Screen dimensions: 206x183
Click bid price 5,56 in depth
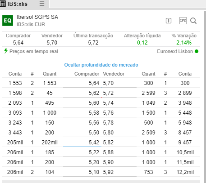[x=94, y=123]
